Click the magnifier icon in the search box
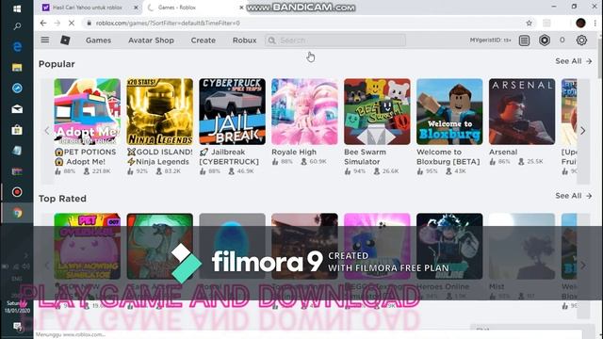 pyautogui.click(x=272, y=40)
